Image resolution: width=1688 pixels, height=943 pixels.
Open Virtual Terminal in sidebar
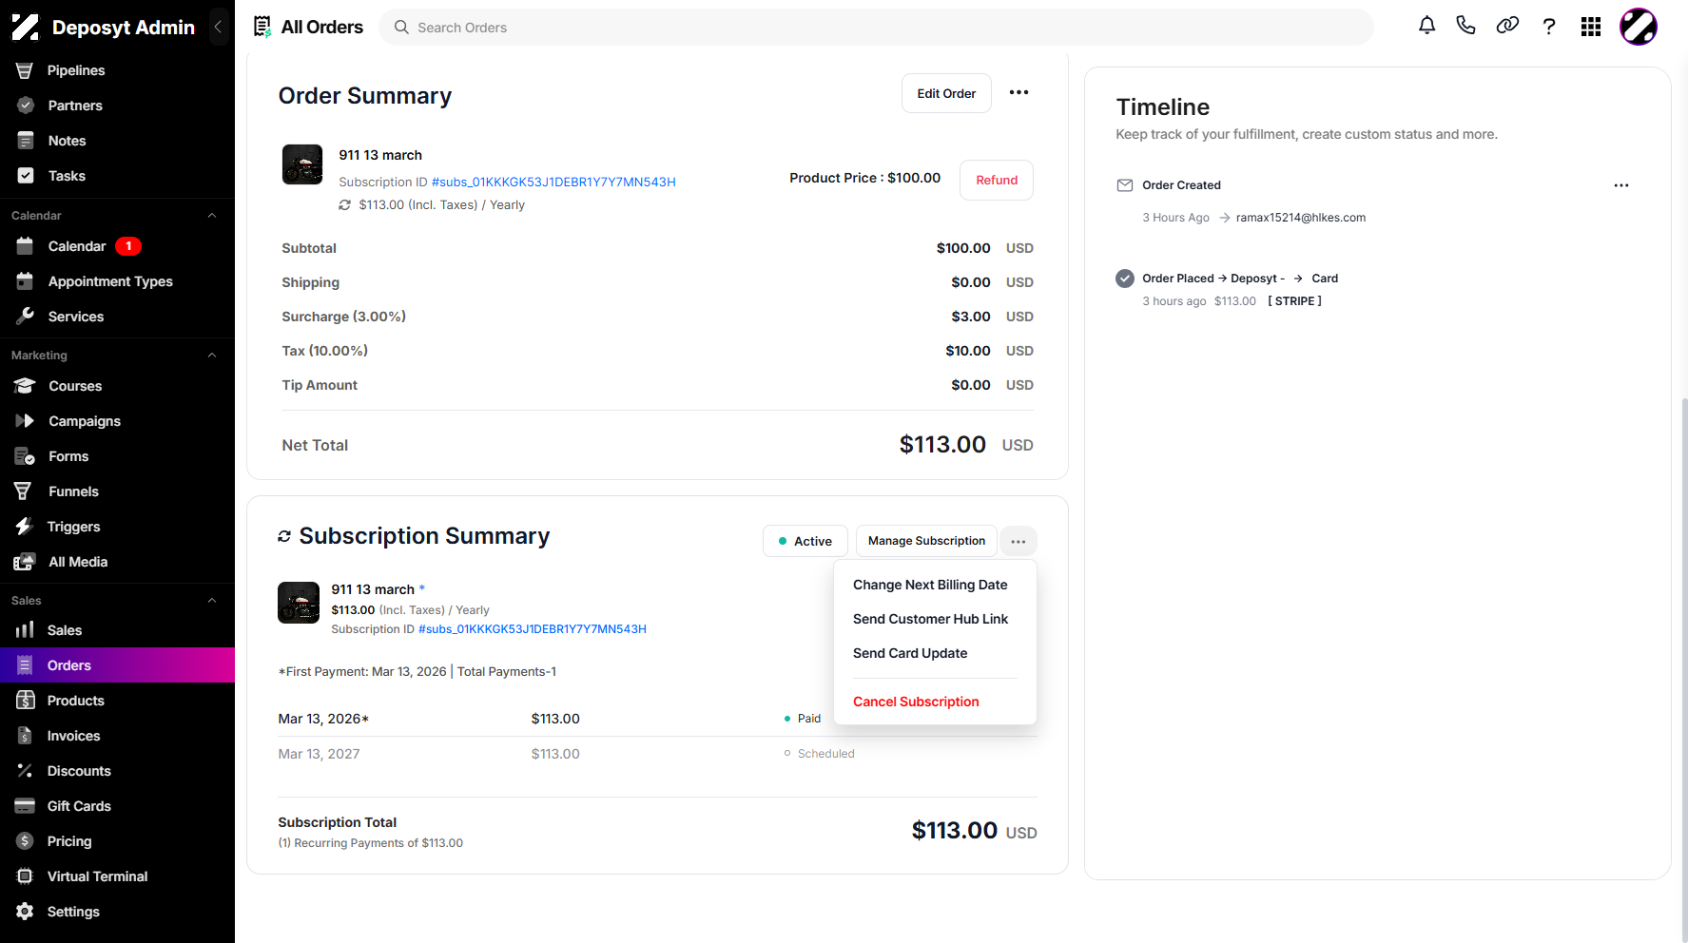point(97,876)
